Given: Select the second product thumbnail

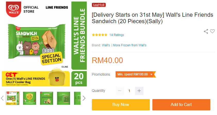Looking at the screenshot, I should [30, 98].
